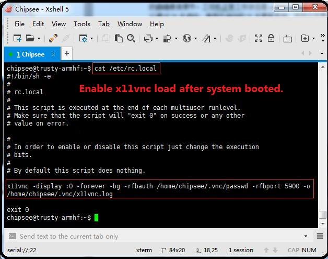This screenshot has width=328, height=259.
Task: Click the serial://:22 status text
Action: click(x=21, y=250)
